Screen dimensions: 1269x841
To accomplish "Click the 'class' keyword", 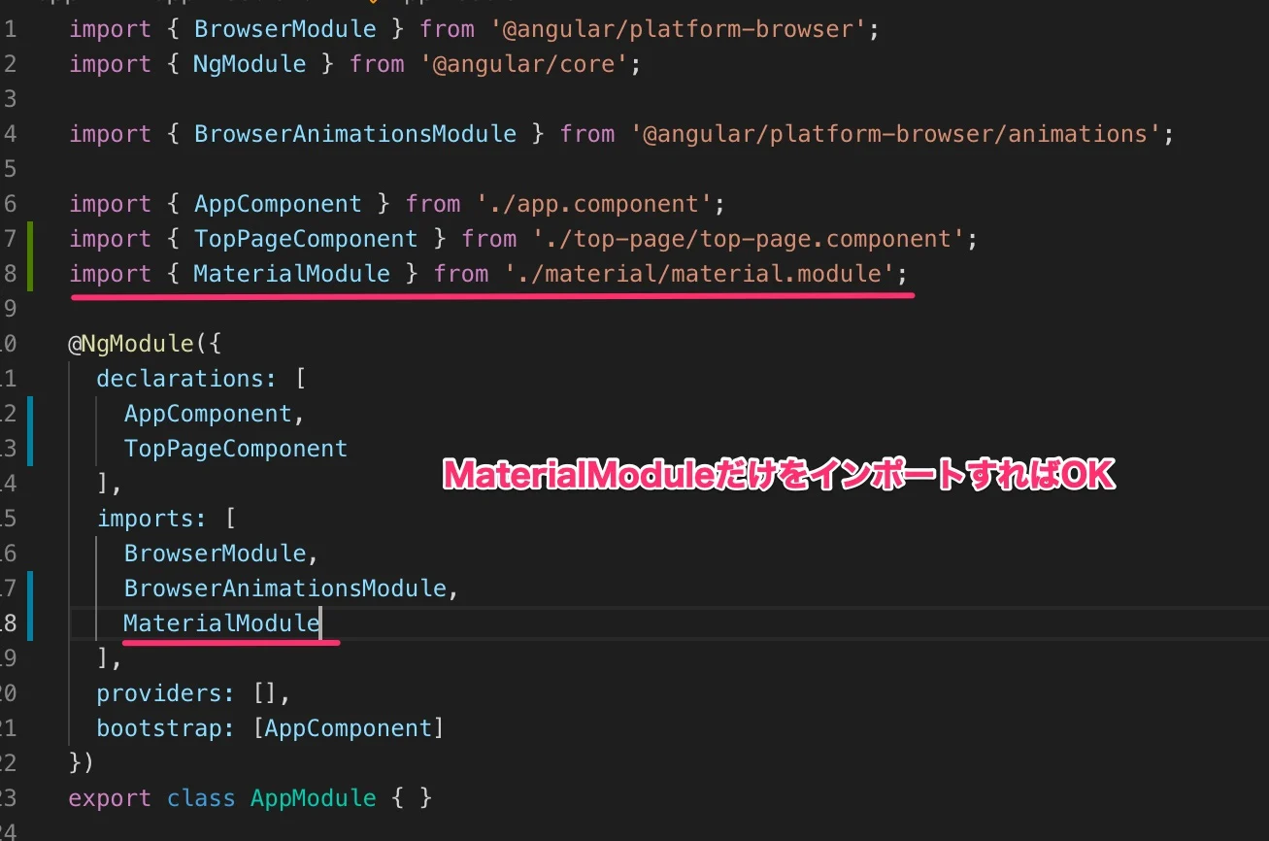I will point(201,798).
